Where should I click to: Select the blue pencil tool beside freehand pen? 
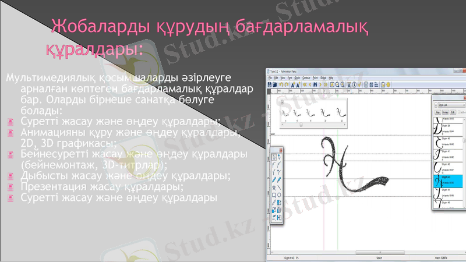279,180
